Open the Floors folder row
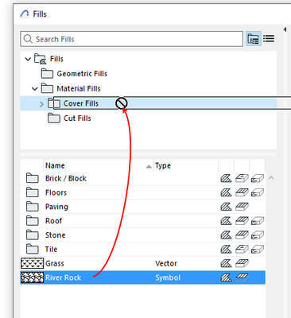The height and width of the screenshot is (318, 291). click(x=142, y=192)
